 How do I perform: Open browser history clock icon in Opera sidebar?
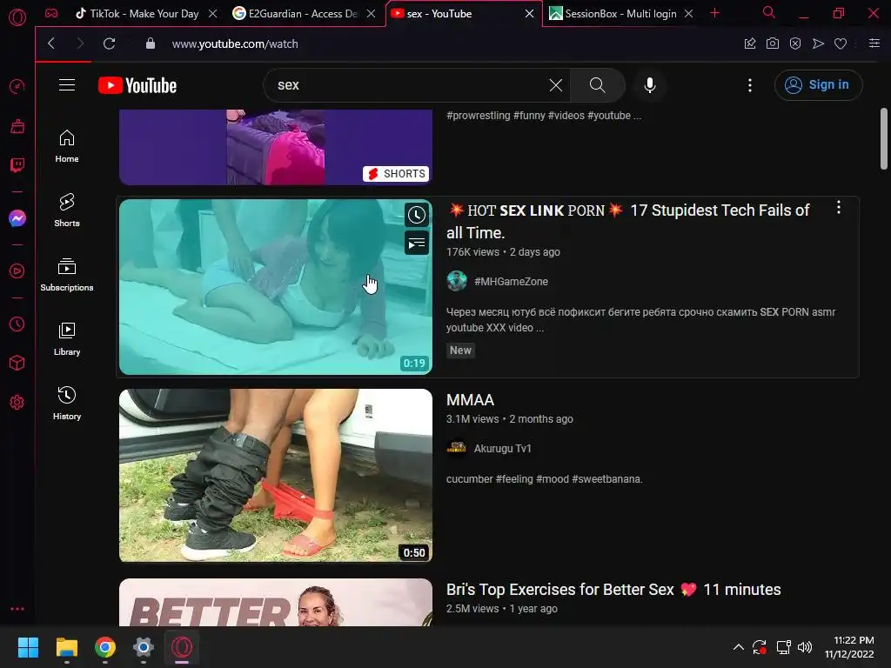(x=17, y=324)
